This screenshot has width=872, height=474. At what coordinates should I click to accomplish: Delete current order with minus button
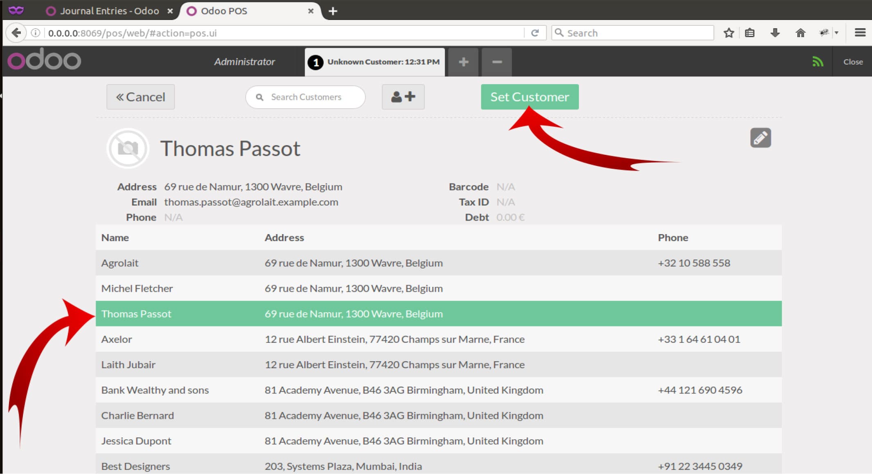click(x=497, y=62)
